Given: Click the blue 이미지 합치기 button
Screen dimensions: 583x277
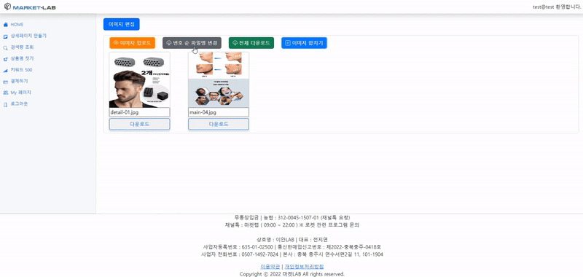Looking at the screenshot, I should click(304, 43).
